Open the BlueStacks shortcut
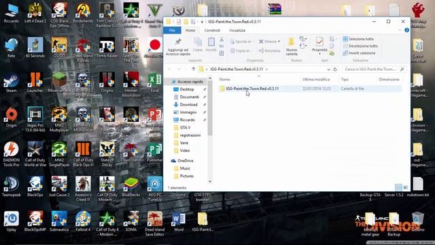The height and width of the screenshot is (245, 435). pos(131,186)
